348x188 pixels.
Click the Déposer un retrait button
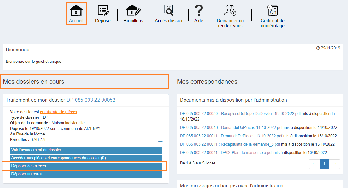click(86, 174)
